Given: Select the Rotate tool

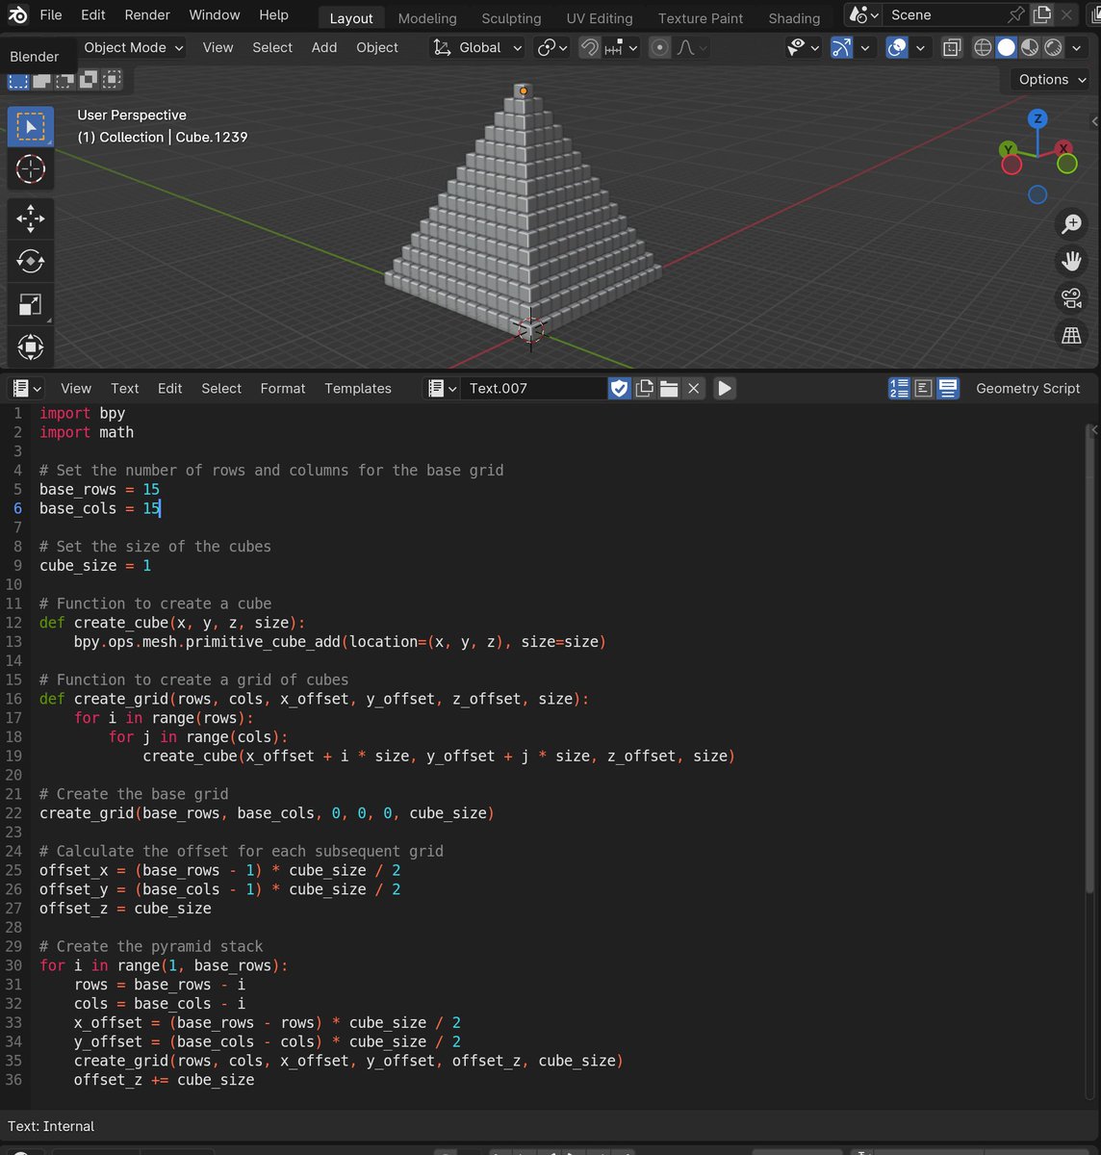Looking at the screenshot, I should (x=31, y=261).
